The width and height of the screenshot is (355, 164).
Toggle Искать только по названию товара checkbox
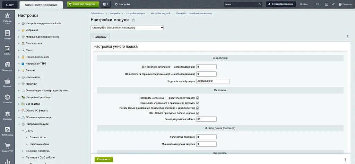(198, 108)
